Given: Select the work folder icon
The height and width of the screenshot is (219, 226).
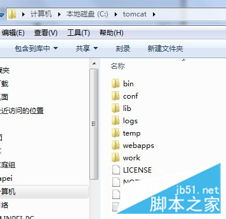Looking at the screenshot, I should (115, 157).
